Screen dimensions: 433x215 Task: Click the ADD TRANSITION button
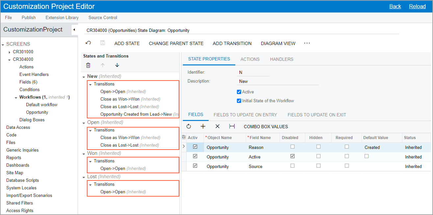232,43
